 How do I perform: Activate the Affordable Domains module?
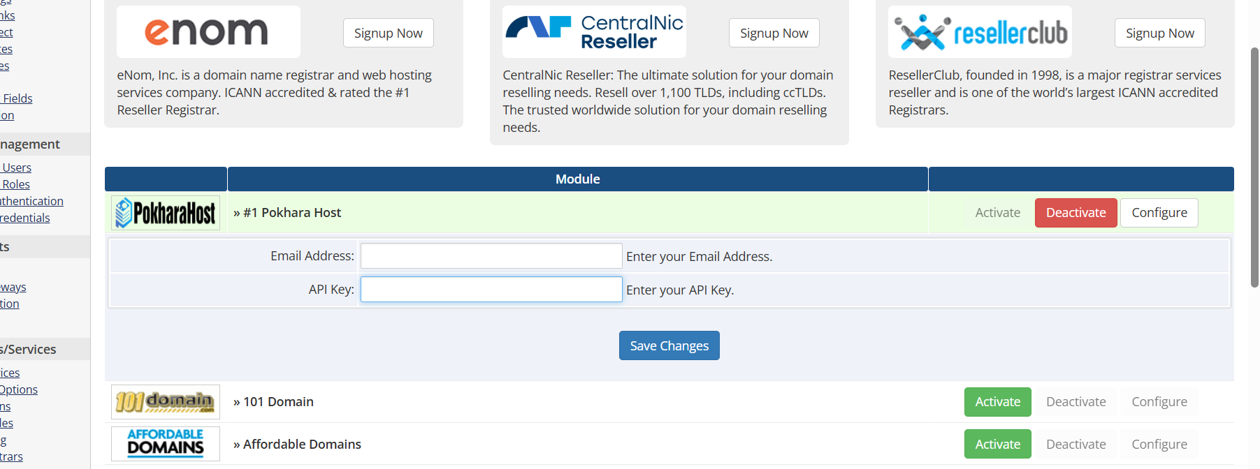(997, 444)
